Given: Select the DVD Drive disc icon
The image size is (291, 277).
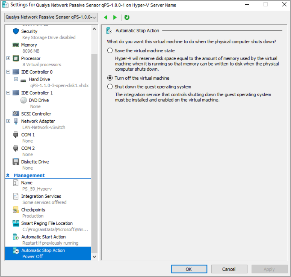Looking at the screenshot, I should [x=23, y=100].
